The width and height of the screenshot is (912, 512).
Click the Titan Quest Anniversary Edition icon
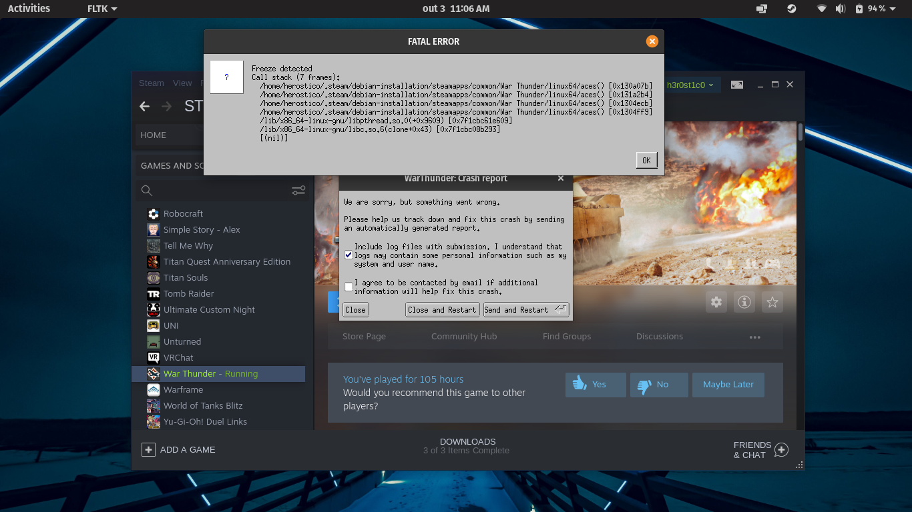click(x=154, y=261)
